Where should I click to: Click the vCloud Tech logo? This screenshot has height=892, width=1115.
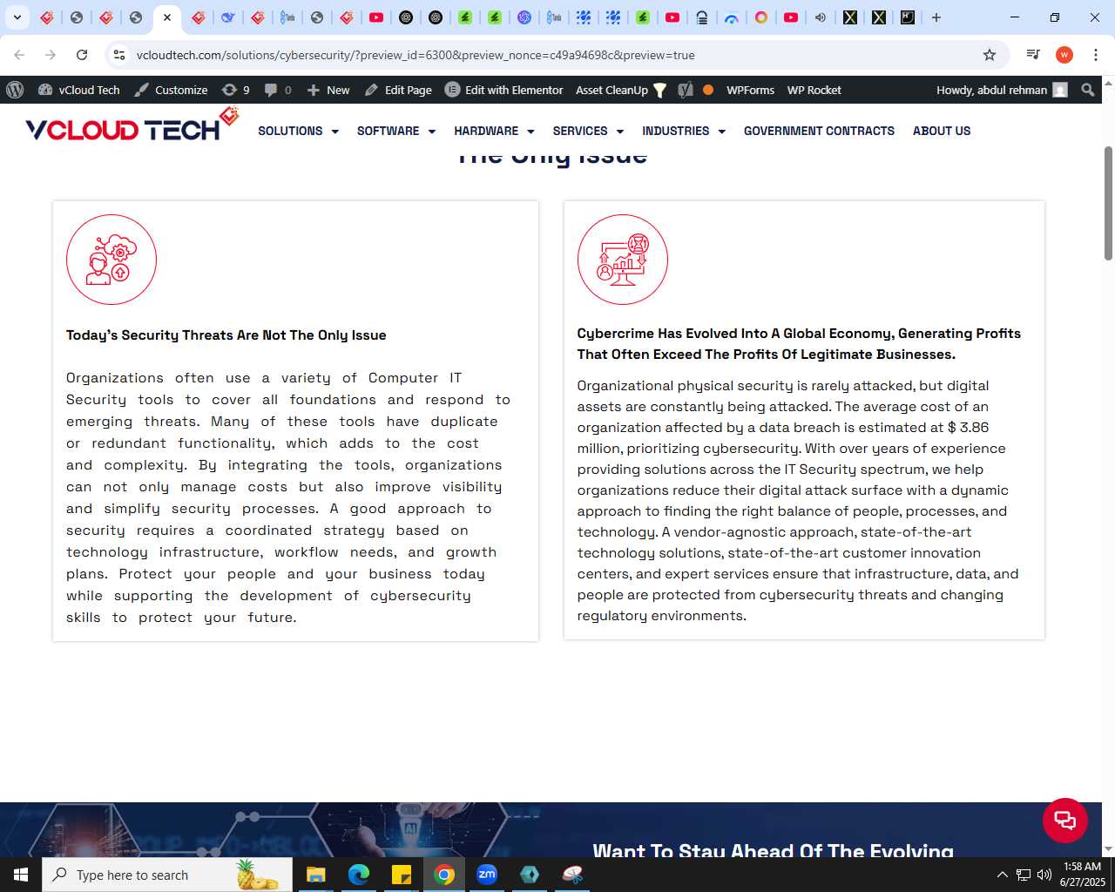coord(132,125)
